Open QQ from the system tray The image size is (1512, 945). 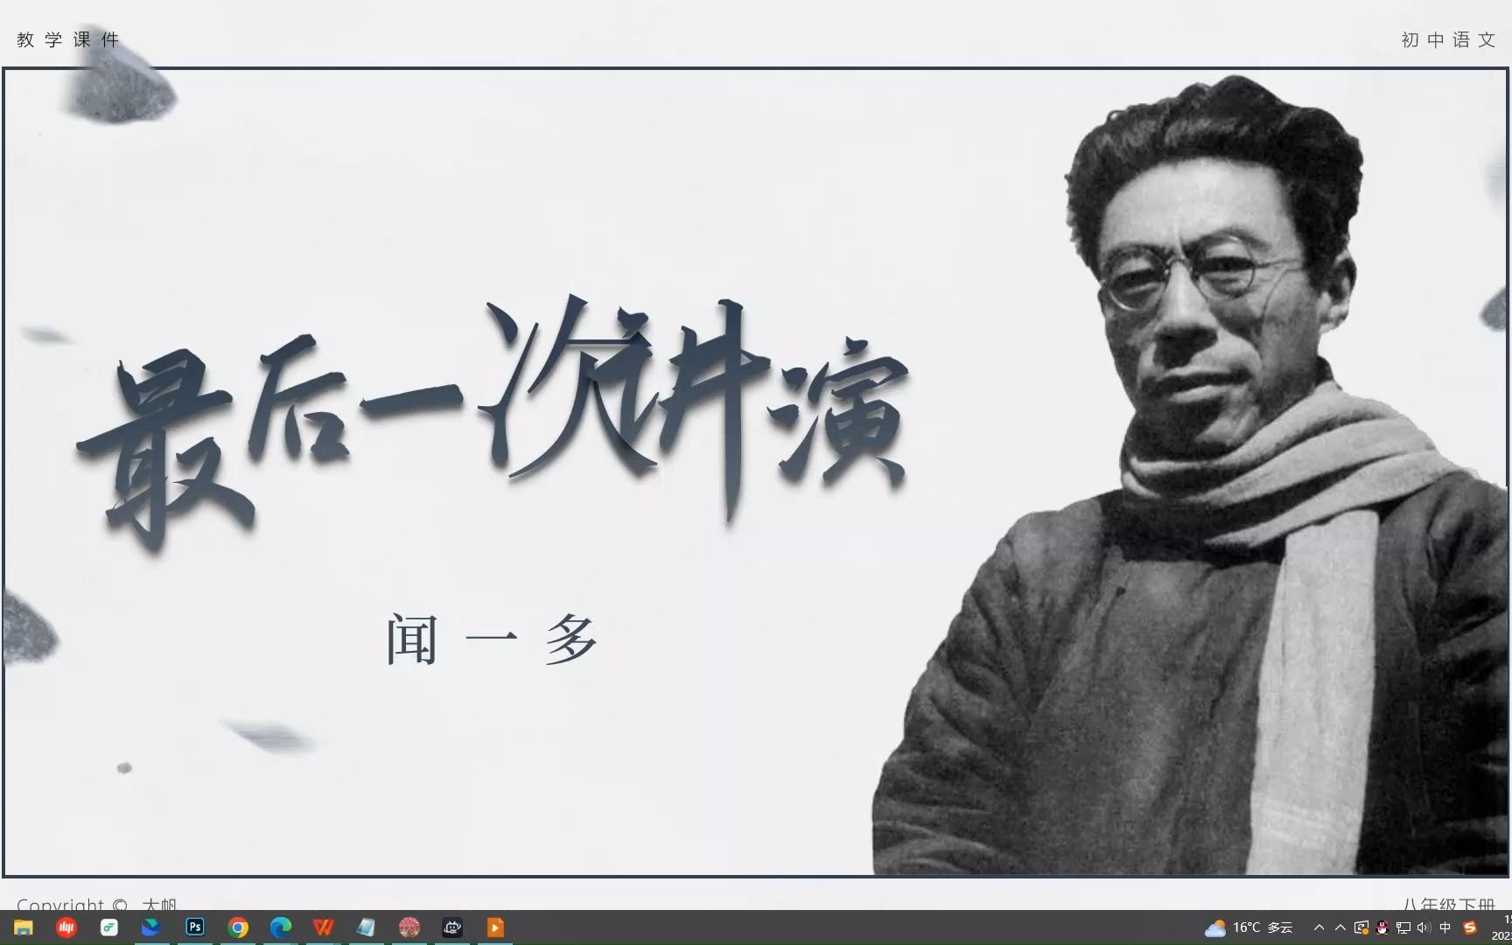pos(1382,927)
